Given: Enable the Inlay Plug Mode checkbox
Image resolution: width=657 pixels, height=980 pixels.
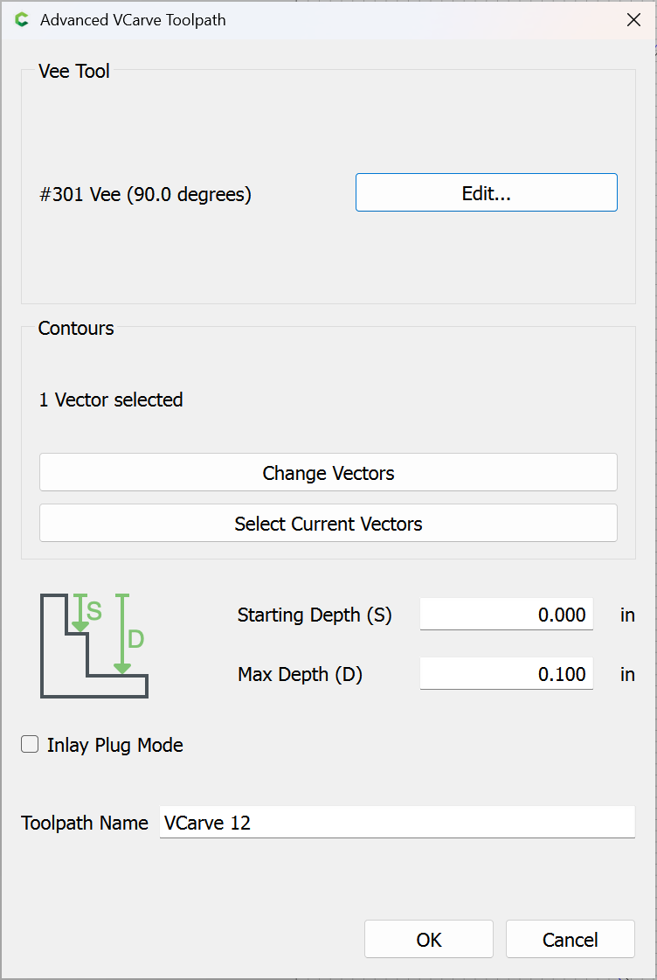Looking at the screenshot, I should (x=31, y=745).
